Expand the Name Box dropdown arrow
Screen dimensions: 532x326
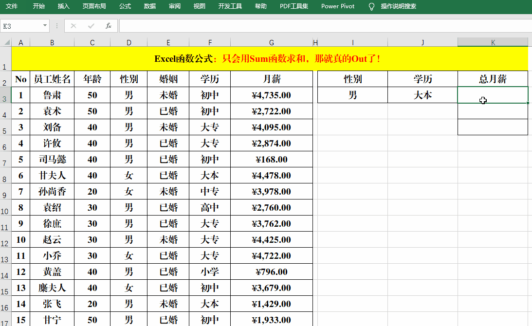click(x=45, y=26)
